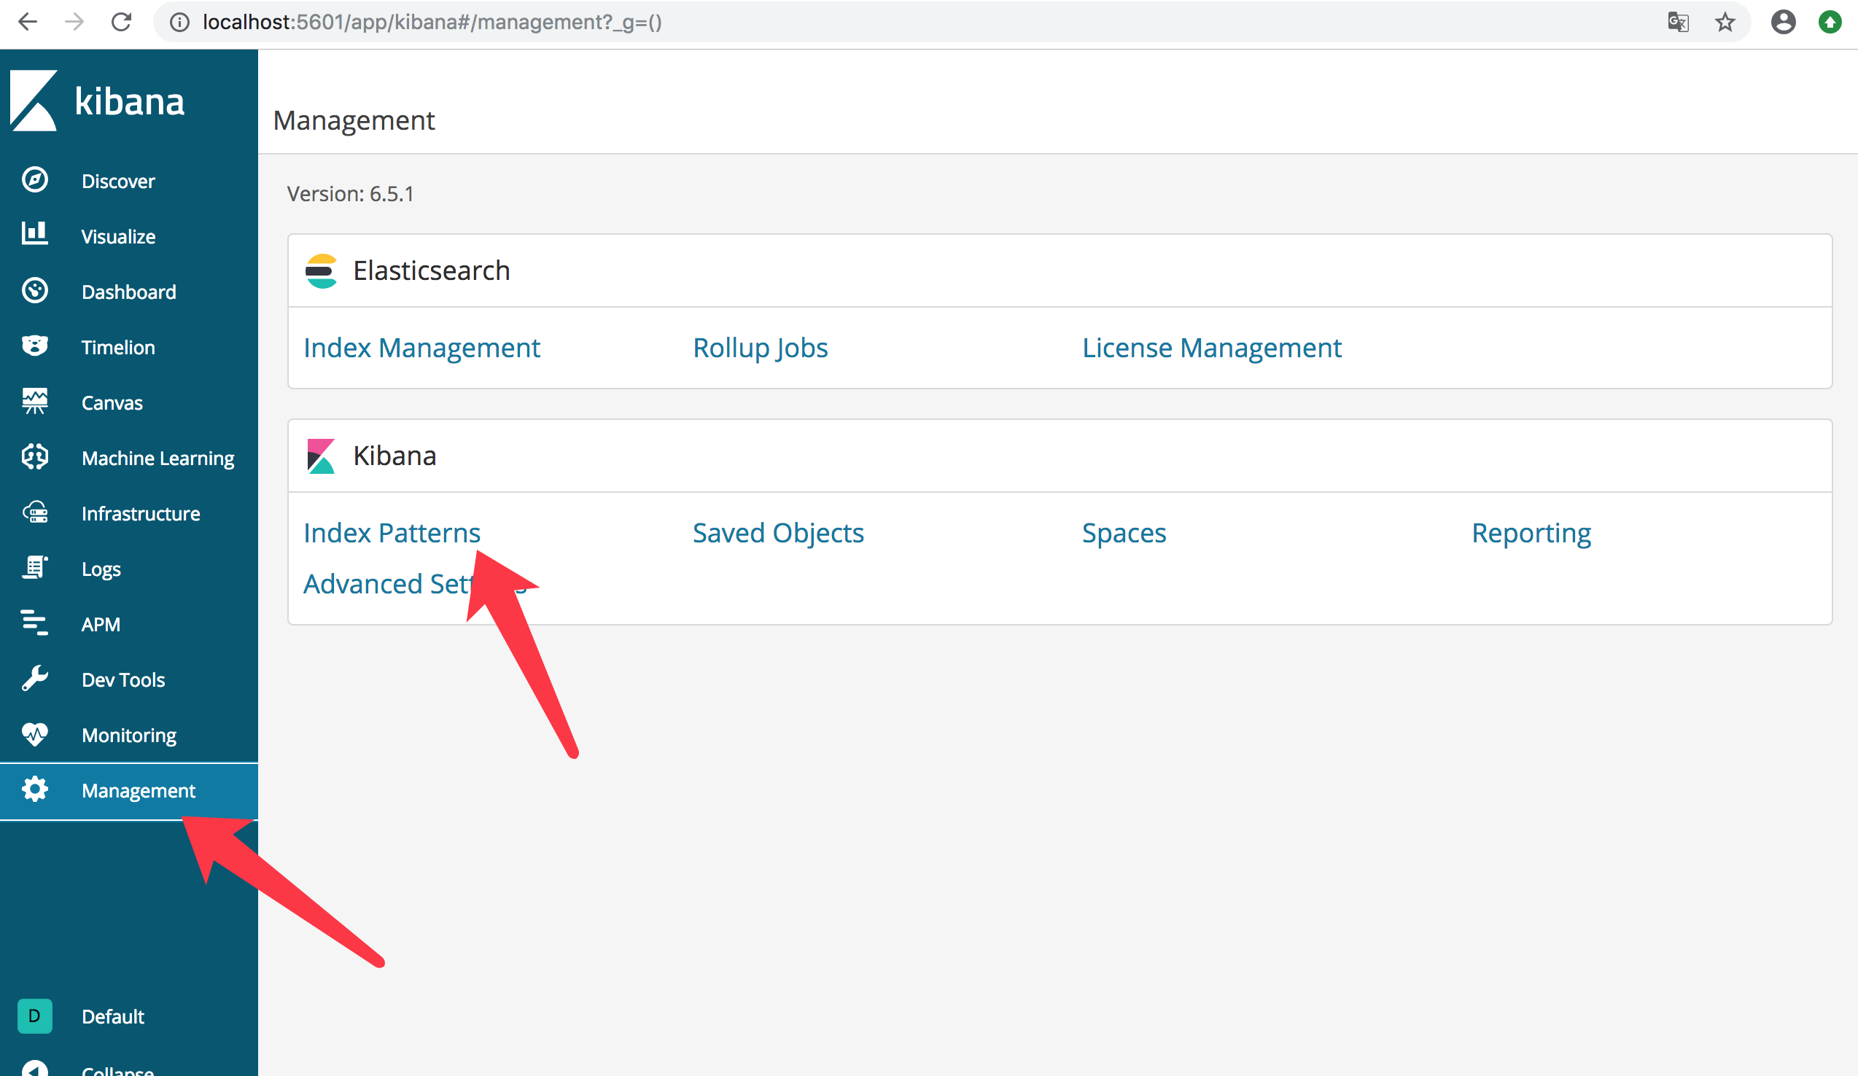Open Visualize via its bar chart icon
This screenshot has height=1076, width=1858.
pos(35,234)
